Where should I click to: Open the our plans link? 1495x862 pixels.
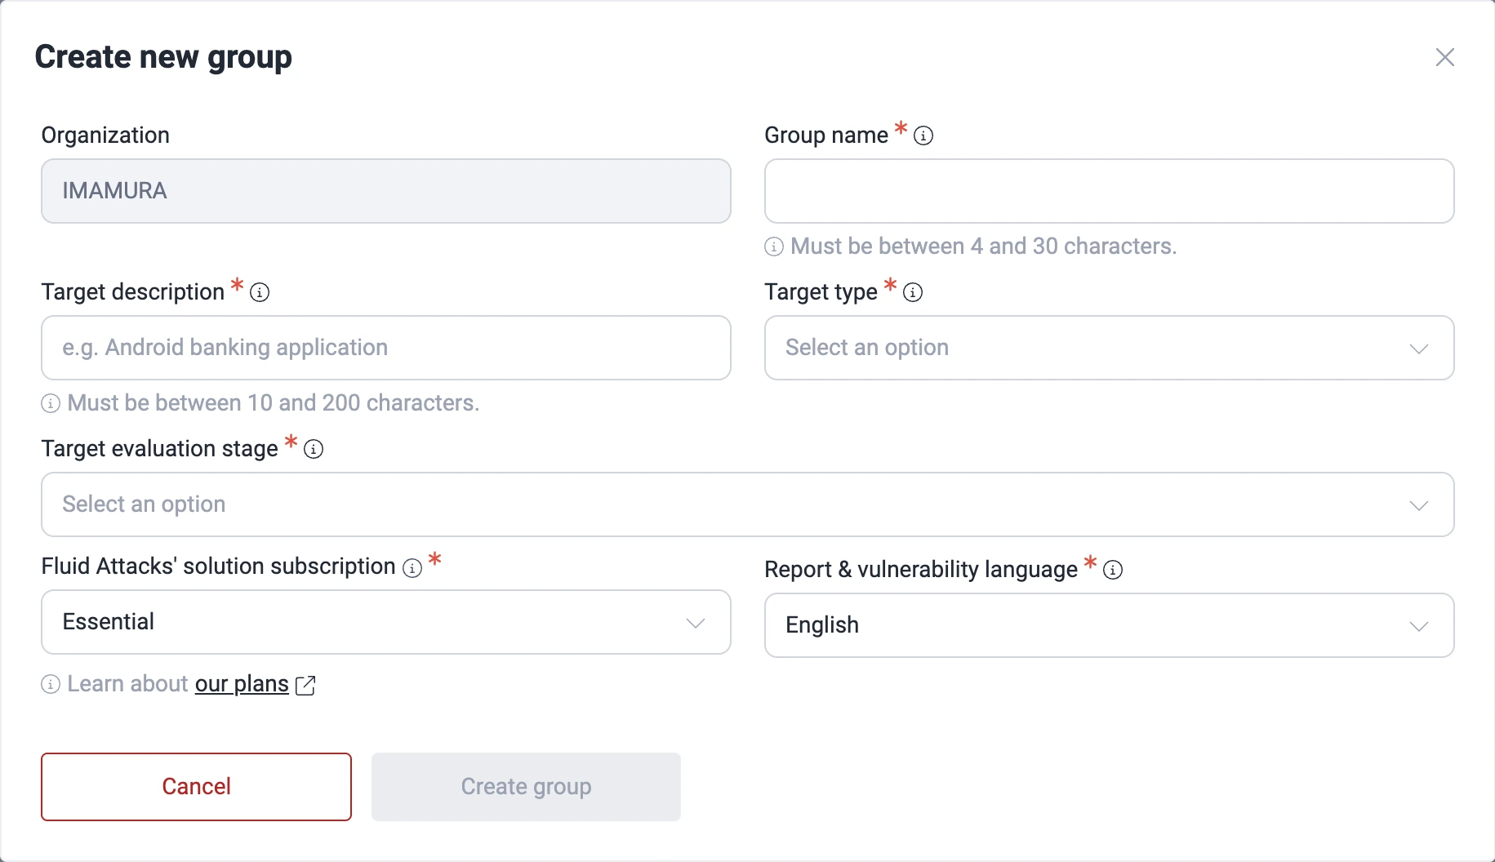(242, 684)
